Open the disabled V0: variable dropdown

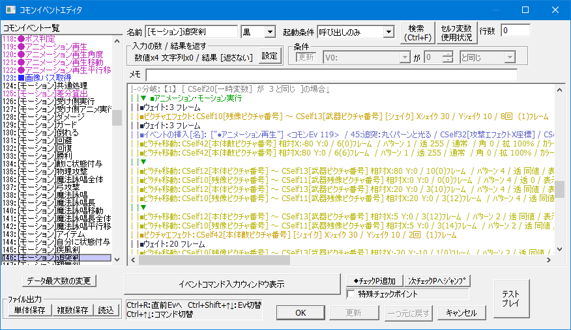tap(405, 57)
